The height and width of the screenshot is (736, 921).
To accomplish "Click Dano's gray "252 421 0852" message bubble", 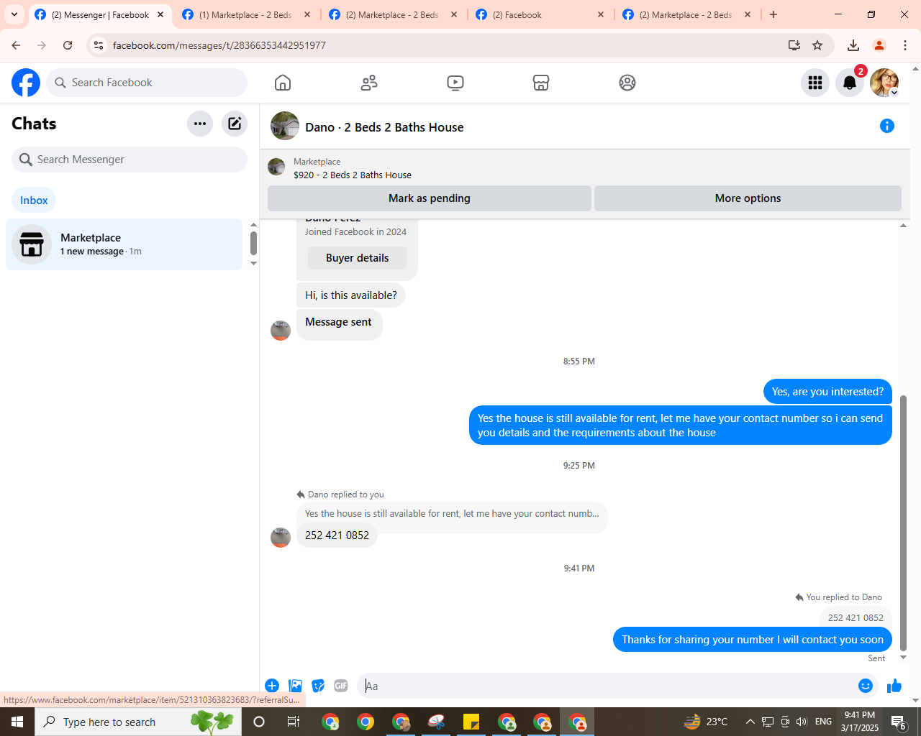I will pos(337,535).
